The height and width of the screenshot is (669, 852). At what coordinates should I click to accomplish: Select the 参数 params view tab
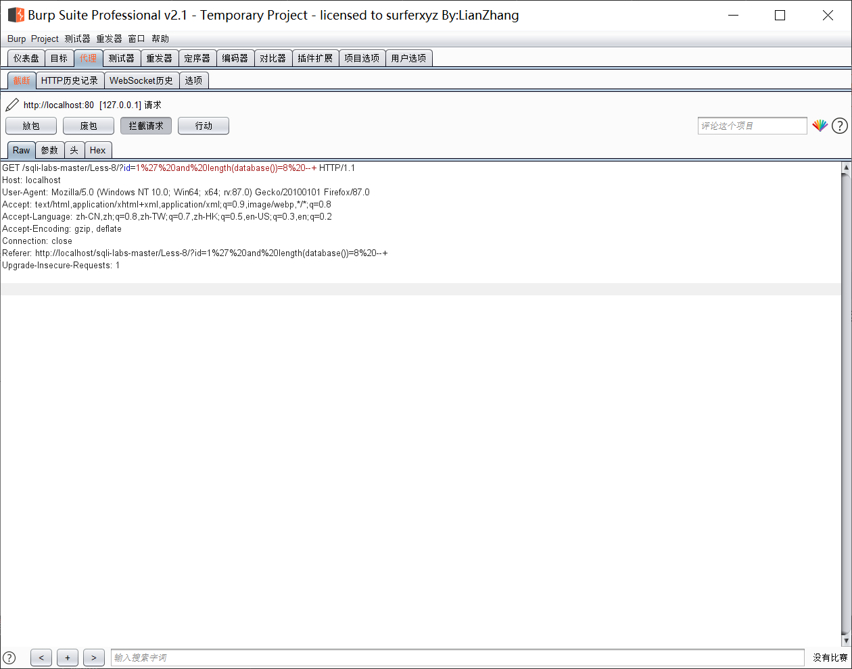(x=50, y=150)
